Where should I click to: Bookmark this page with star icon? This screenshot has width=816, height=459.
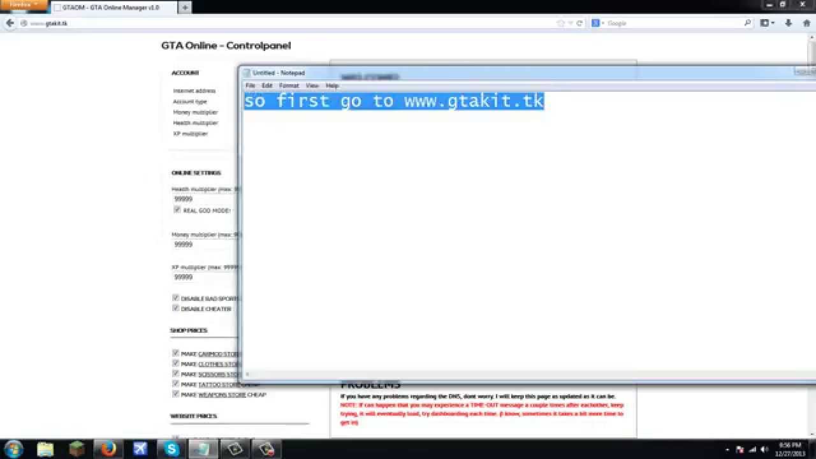click(561, 23)
